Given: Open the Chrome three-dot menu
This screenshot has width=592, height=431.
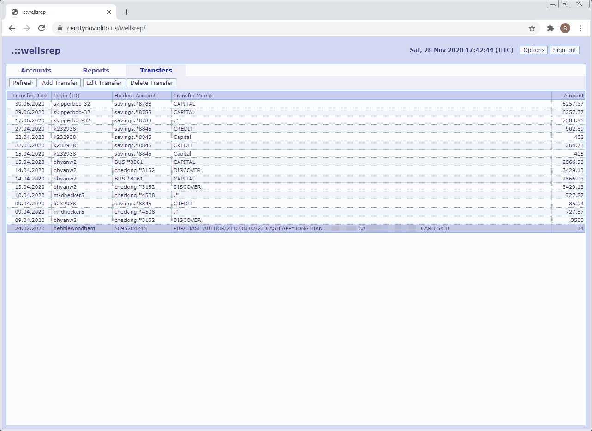Looking at the screenshot, I should pos(580,28).
